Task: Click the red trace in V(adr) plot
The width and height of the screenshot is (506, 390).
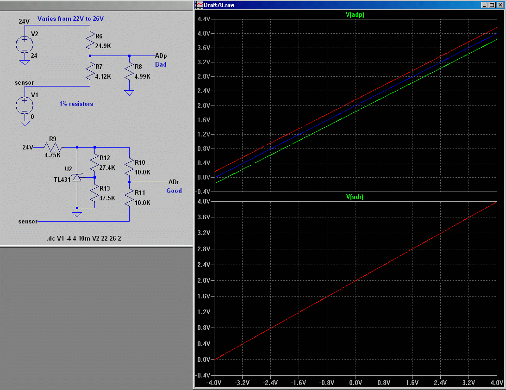Action: (x=355, y=281)
